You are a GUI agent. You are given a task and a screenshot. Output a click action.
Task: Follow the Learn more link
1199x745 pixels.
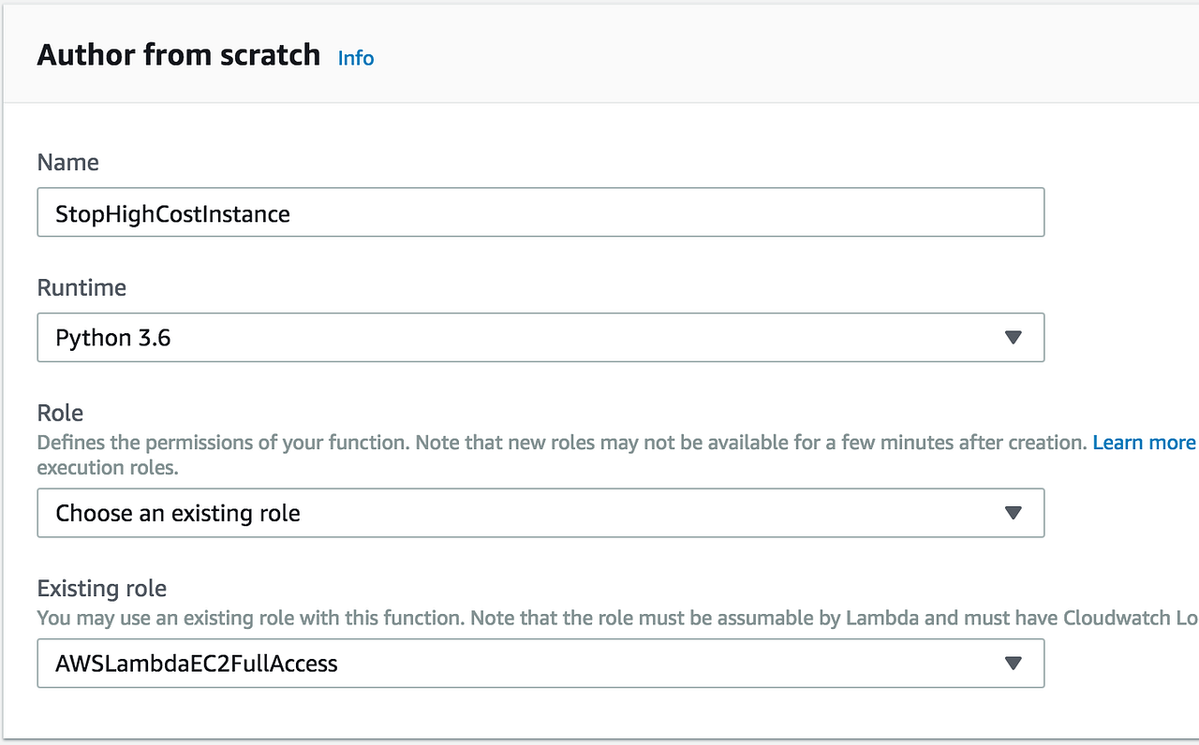1144,442
